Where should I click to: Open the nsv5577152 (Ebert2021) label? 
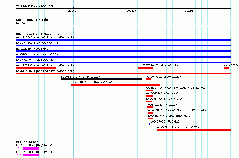[x=163, y=77]
